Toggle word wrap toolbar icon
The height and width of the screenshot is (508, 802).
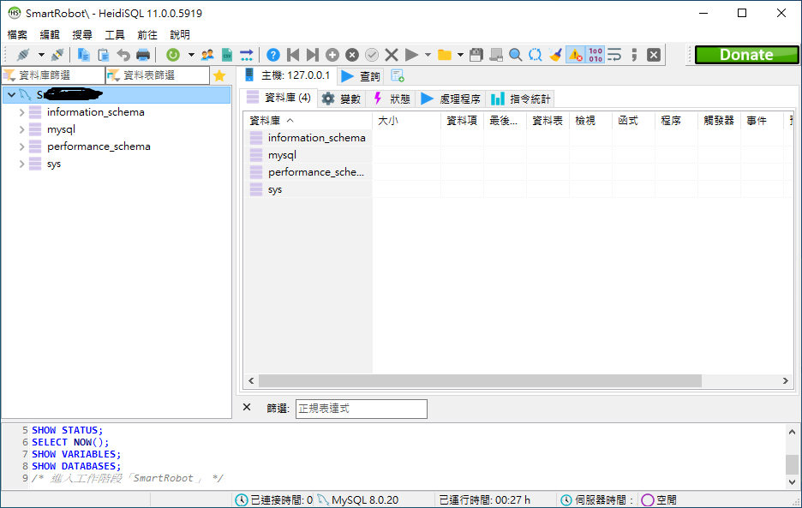(x=614, y=55)
